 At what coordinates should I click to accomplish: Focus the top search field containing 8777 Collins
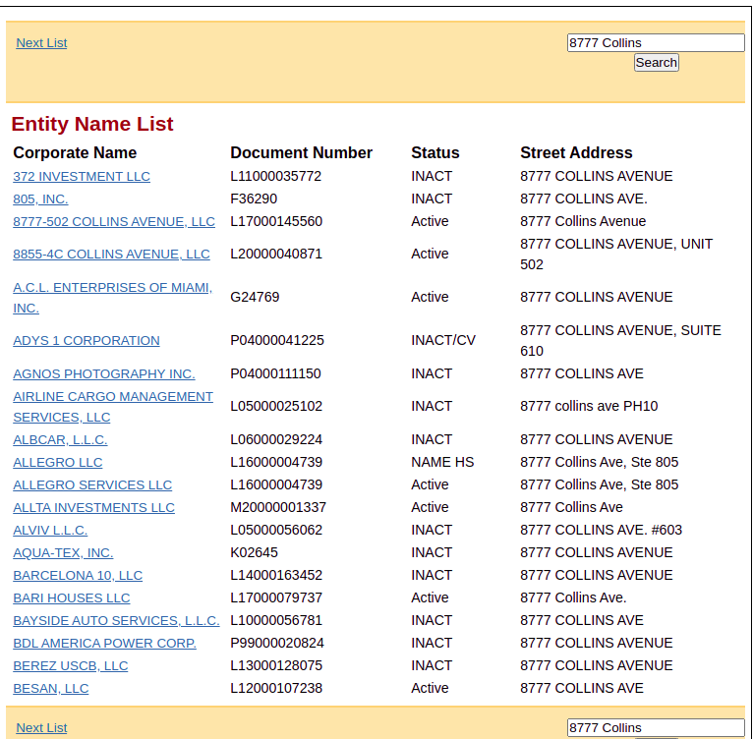tap(656, 42)
